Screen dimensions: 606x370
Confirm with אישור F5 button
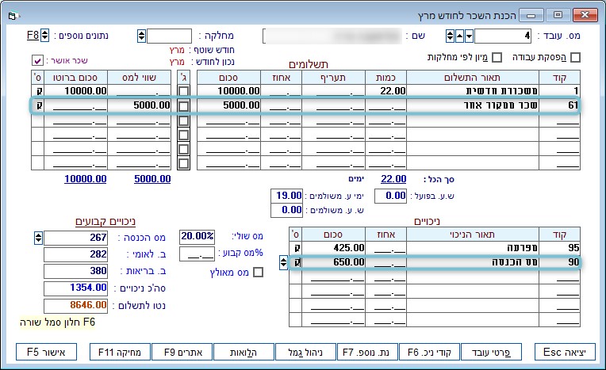(x=46, y=352)
